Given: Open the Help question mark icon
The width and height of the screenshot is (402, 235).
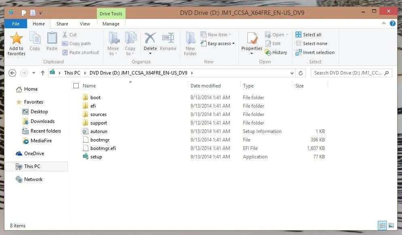Looking at the screenshot, I should (392, 23).
